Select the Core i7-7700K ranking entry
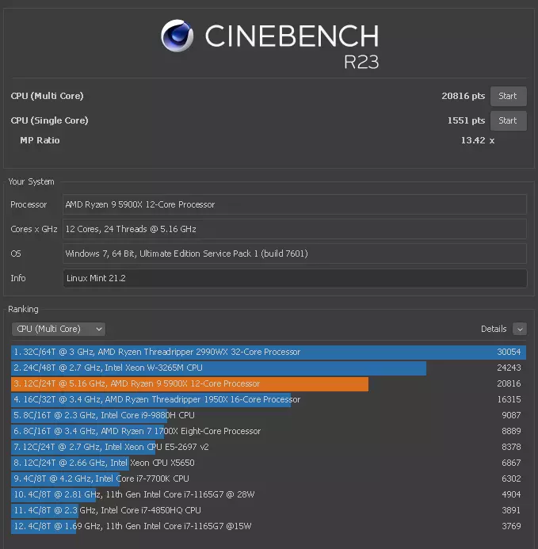538x549 pixels. [x=269, y=478]
